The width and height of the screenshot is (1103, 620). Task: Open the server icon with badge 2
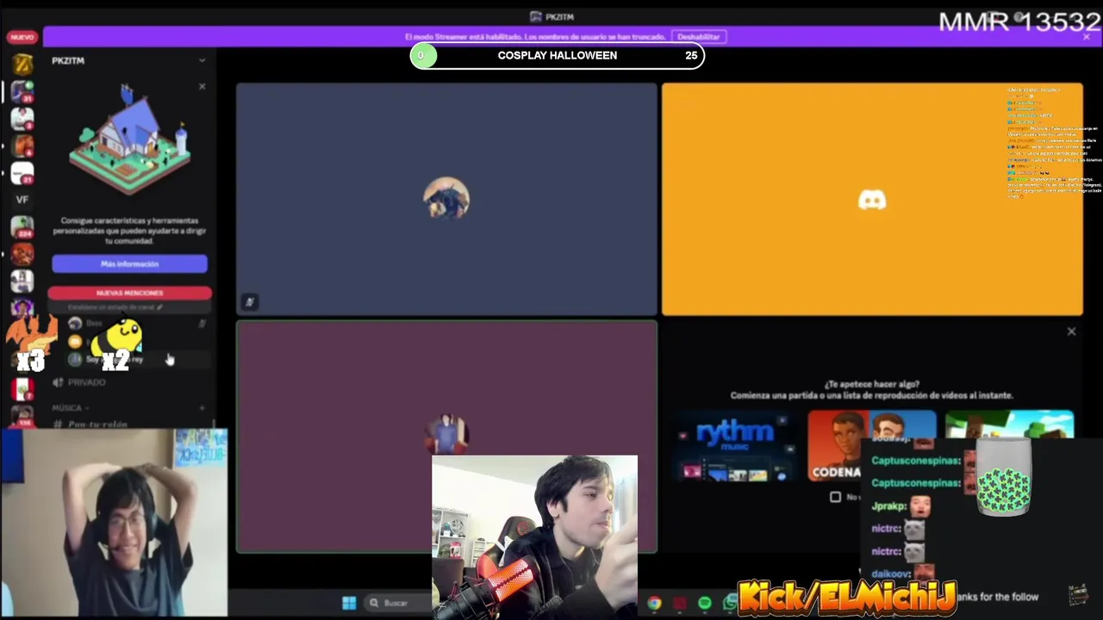22,118
